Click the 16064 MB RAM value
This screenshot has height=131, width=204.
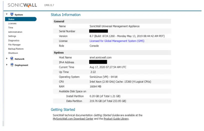pos(95,87)
